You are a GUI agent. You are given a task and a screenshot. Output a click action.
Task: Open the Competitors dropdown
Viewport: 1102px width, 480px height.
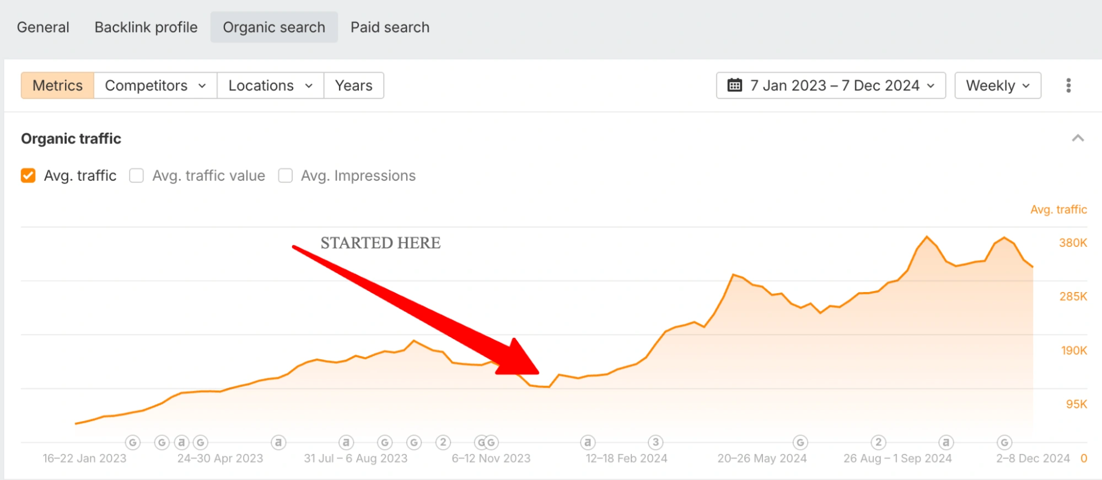pyautogui.click(x=155, y=85)
